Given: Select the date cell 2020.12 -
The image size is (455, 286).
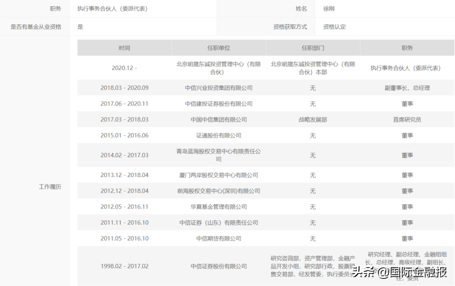Looking at the screenshot, I should [x=124, y=68].
